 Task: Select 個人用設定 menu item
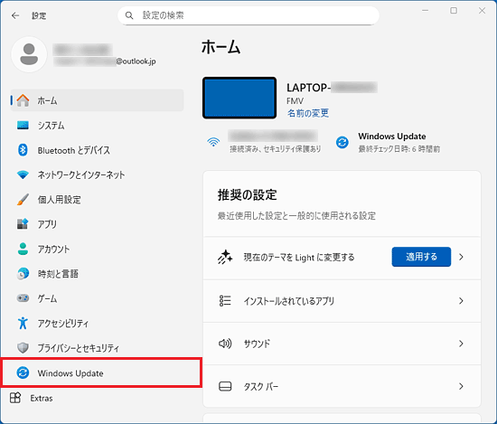[60, 200]
